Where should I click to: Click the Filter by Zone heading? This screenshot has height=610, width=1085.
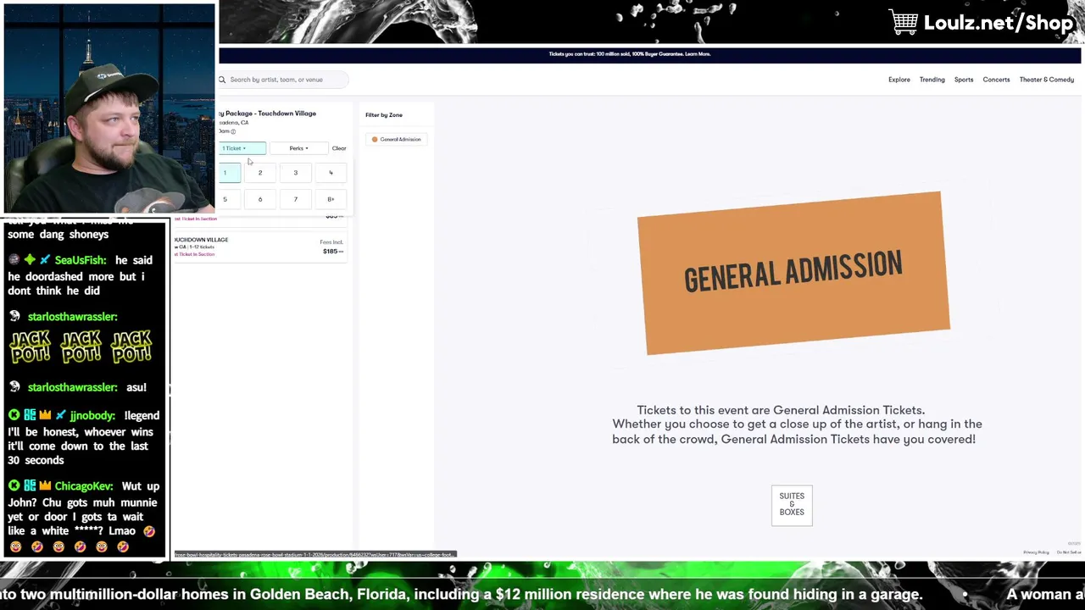[384, 114]
